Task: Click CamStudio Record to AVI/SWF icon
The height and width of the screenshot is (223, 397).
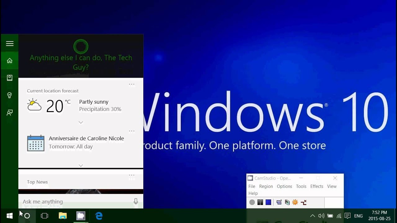Action: pyautogui.click(x=287, y=202)
